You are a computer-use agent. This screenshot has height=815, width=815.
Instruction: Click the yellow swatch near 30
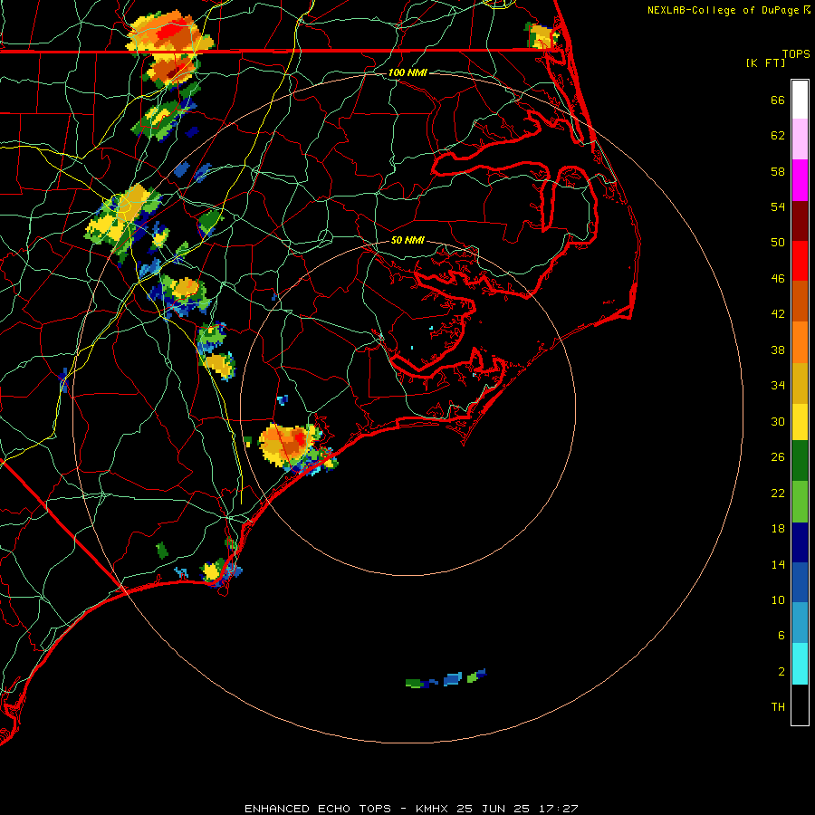click(x=800, y=422)
